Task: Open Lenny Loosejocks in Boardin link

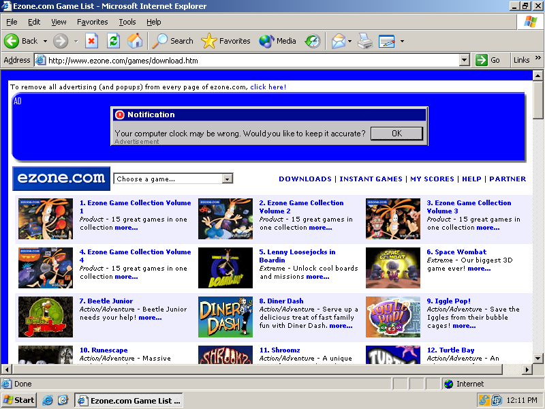Action: pos(297,256)
